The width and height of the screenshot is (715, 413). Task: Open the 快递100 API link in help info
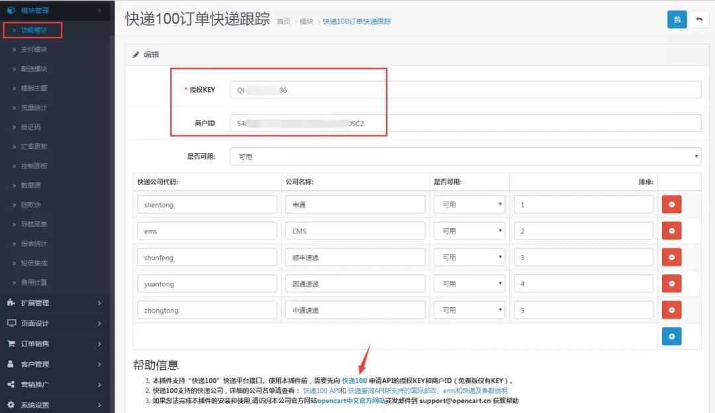pyautogui.click(x=320, y=391)
